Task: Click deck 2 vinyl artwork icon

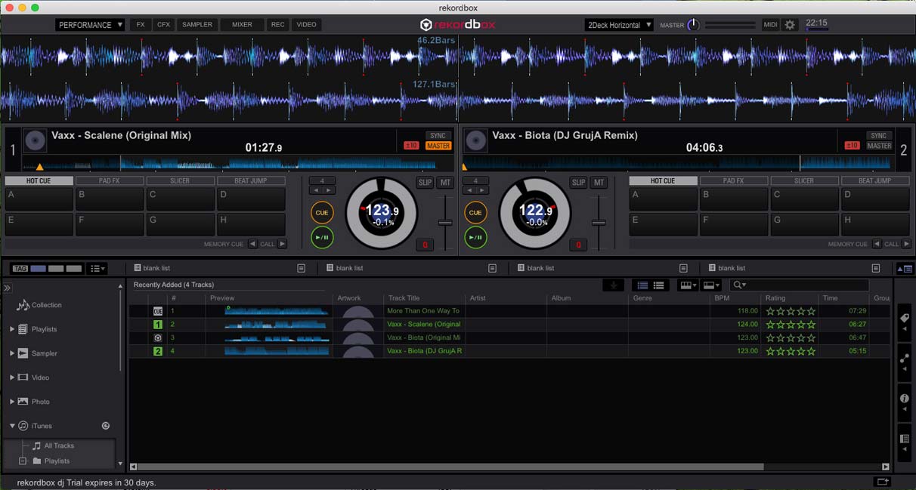Action: (475, 140)
